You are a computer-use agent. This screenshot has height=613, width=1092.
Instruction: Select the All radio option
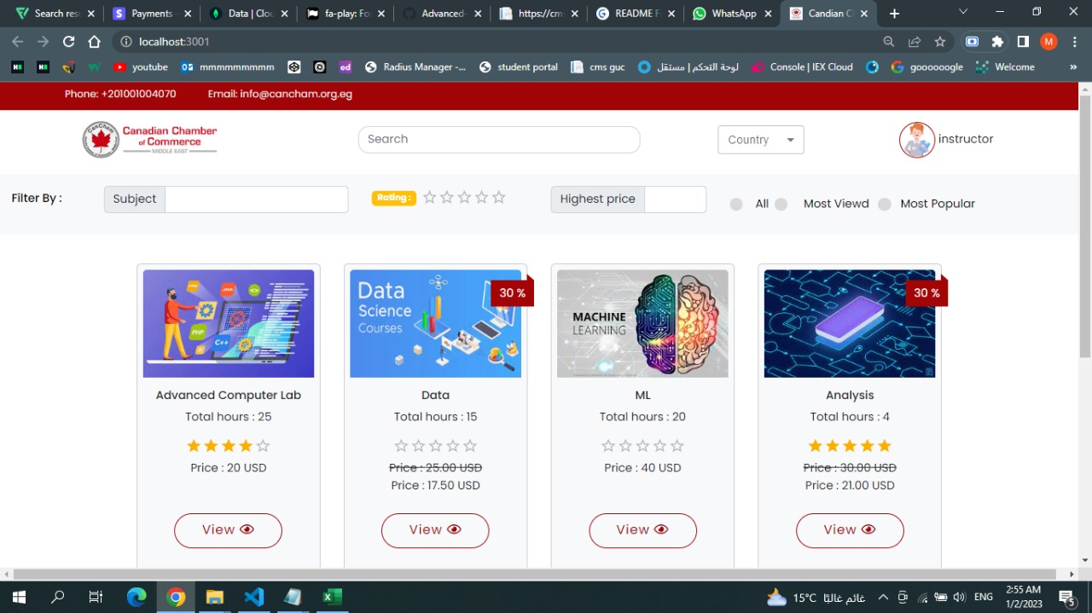click(736, 205)
